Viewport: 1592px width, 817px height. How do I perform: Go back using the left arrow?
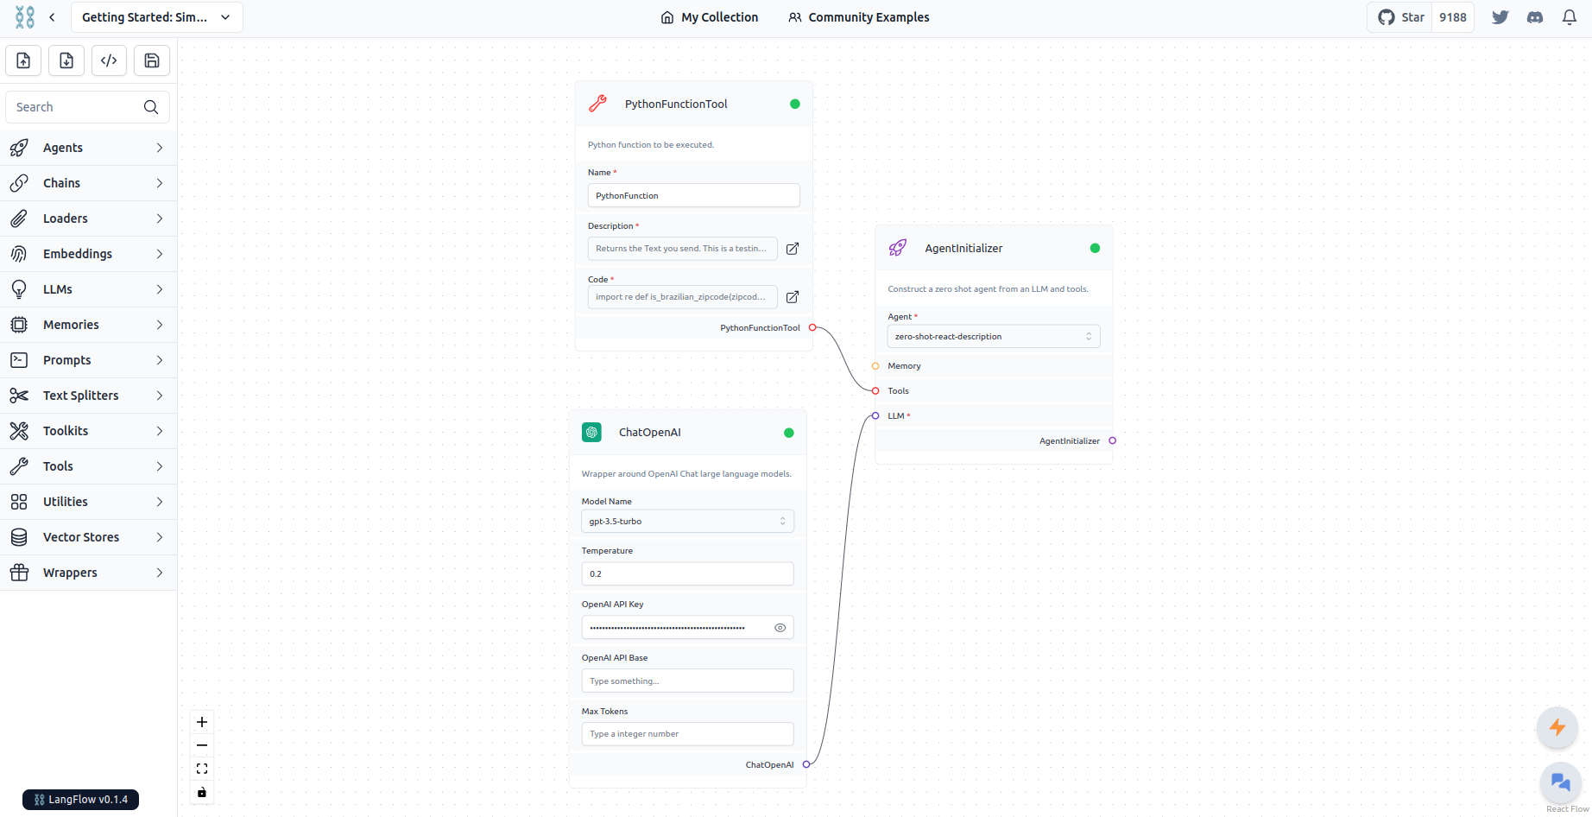(52, 17)
